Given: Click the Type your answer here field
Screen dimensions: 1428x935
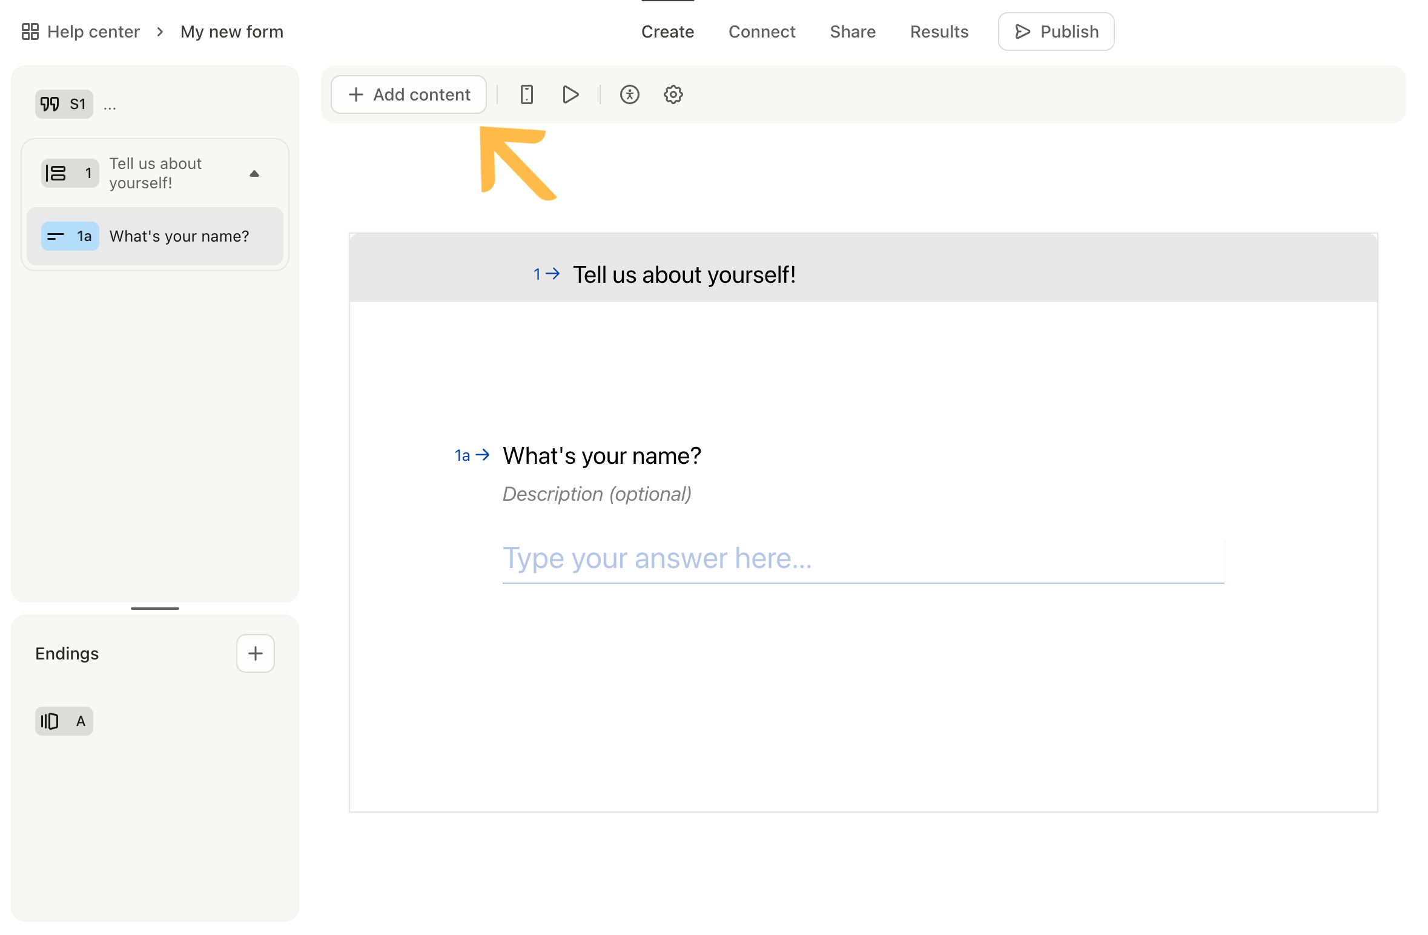Looking at the screenshot, I should point(862,558).
